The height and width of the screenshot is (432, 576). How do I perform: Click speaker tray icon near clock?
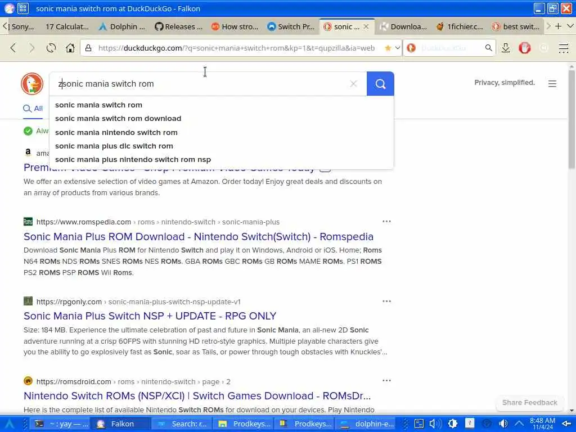pos(503,424)
